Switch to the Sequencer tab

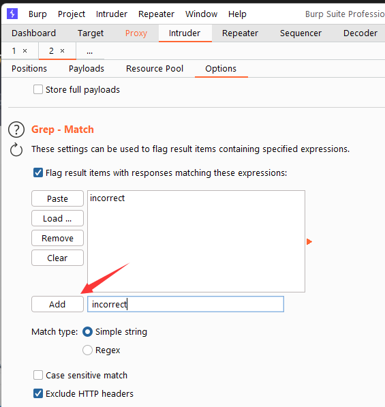click(301, 33)
